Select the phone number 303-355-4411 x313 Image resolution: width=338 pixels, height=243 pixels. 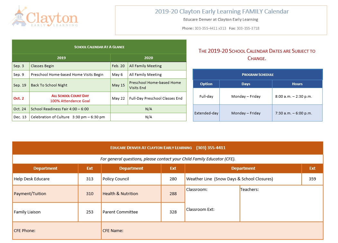[210, 28]
